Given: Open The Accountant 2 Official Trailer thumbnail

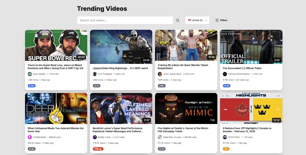Looking at the screenshot, I should (251, 47).
